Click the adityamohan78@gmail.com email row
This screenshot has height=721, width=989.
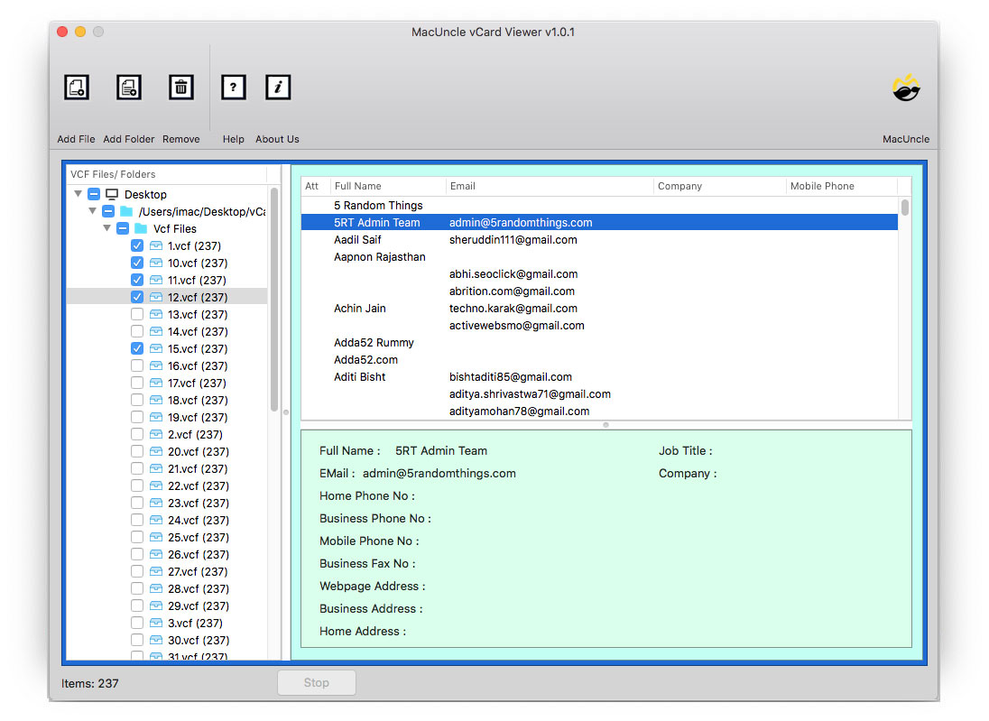[x=599, y=411]
